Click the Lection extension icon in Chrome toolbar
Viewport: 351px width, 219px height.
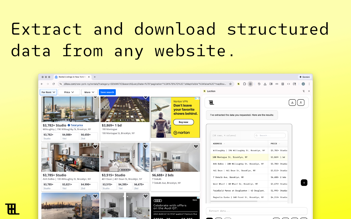(x=239, y=84)
